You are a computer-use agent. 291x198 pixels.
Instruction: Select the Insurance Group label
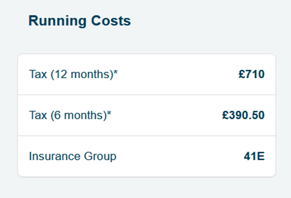point(73,156)
